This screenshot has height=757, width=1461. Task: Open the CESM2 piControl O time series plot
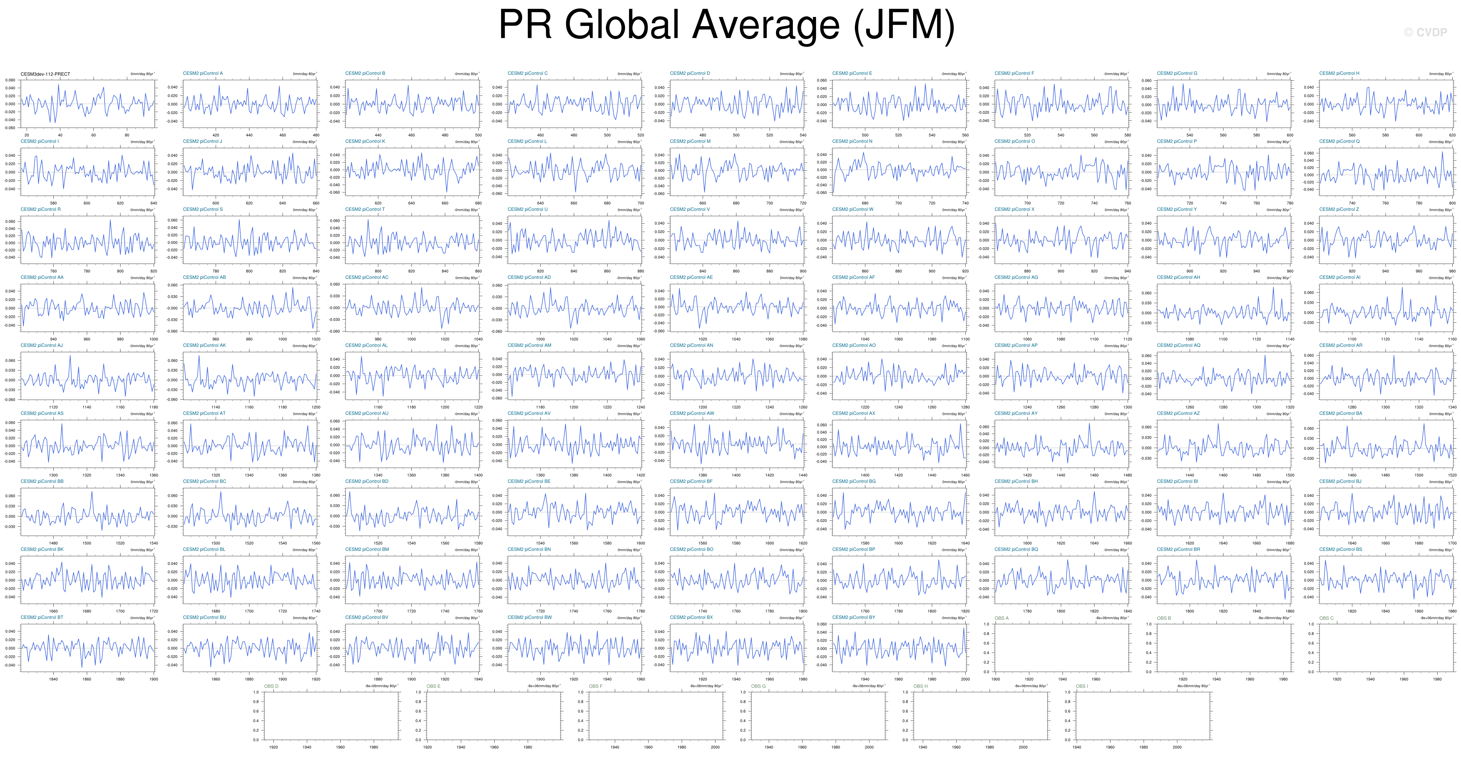pyautogui.click(x=1062, y=172)
